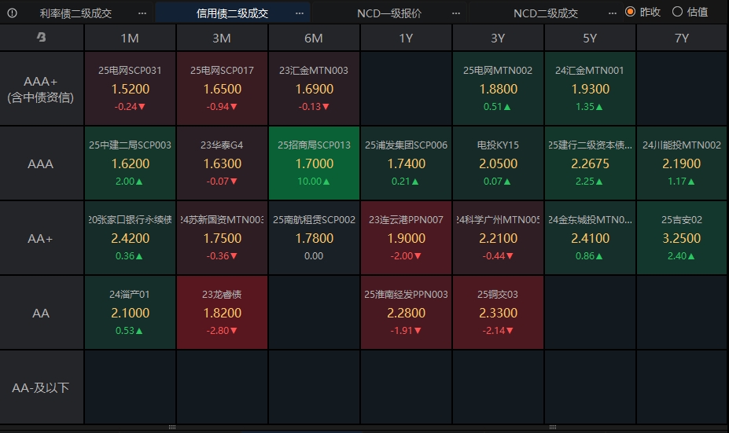Select the NCD二级成交 tab
The image size is (729, 433).
click(x=546, y=13)
